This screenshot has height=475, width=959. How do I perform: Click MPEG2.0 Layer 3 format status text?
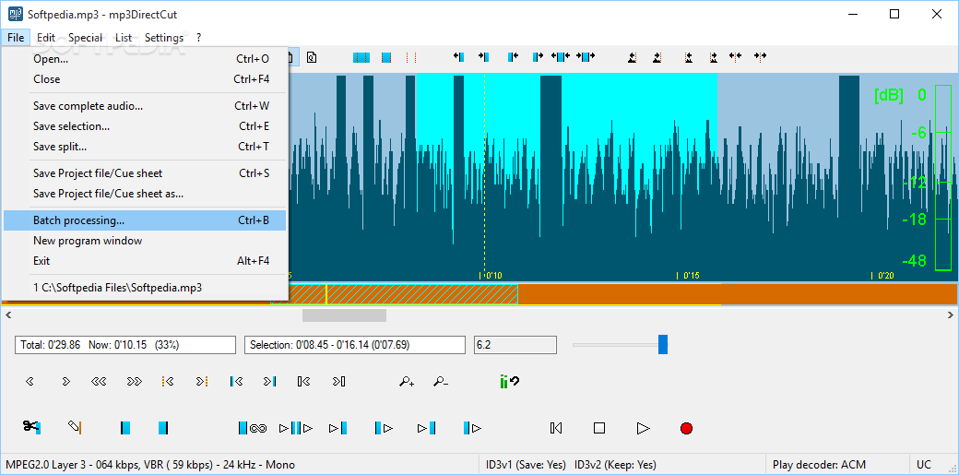tap(149, 465)
